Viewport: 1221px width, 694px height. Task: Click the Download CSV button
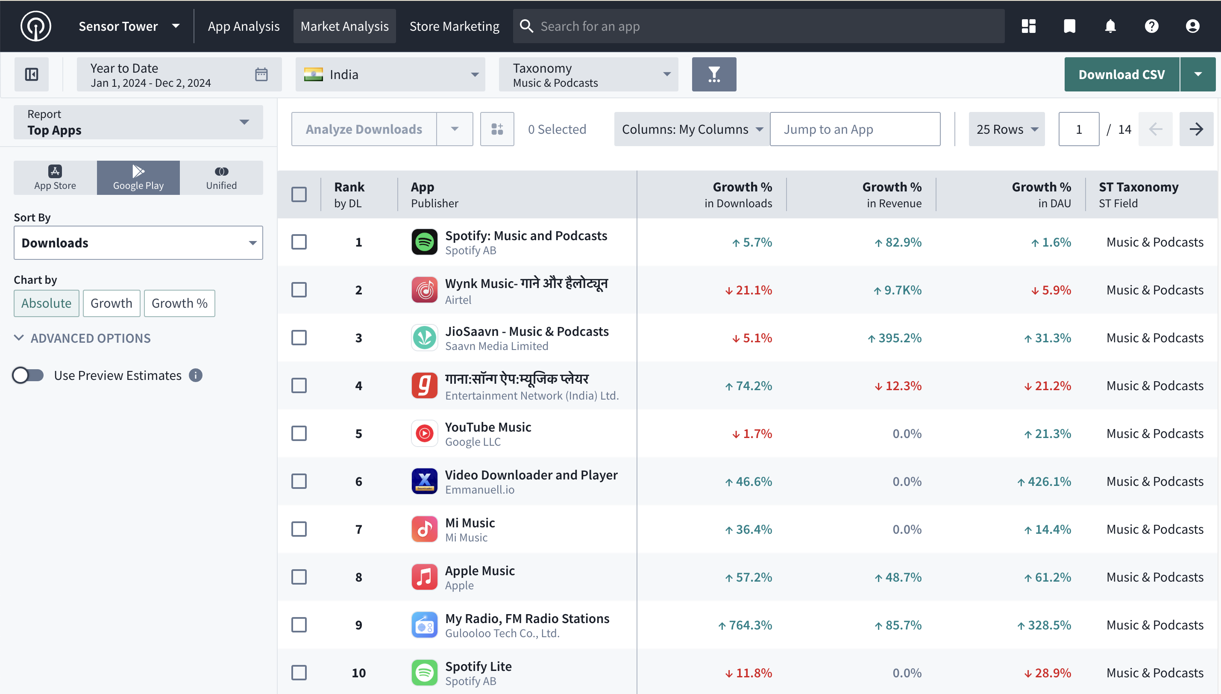click(1121, 74)
